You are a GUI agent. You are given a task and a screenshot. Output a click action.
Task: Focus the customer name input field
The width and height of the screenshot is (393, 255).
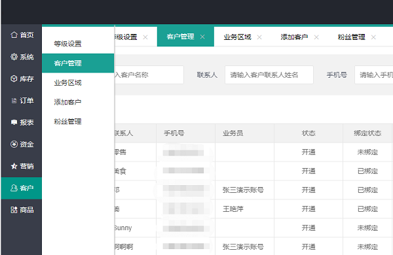tap(149, 75)
